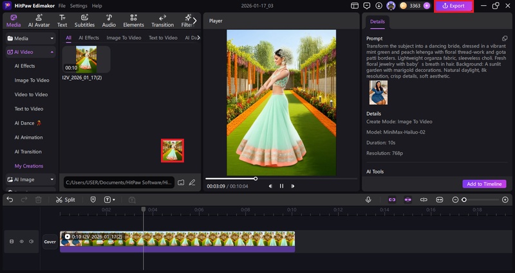The width and height of the screenshot is (515, 273).
Task: Click the Export button
Action: coord(454,6)
